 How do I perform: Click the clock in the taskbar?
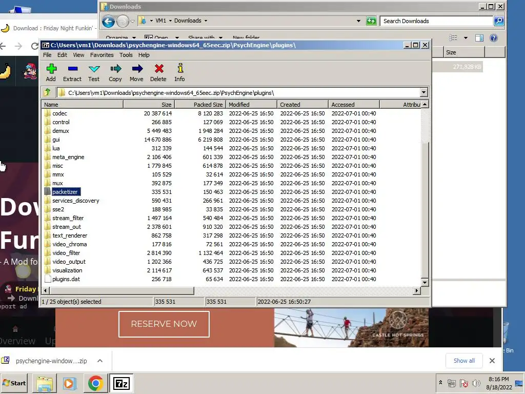pos(499,383)
